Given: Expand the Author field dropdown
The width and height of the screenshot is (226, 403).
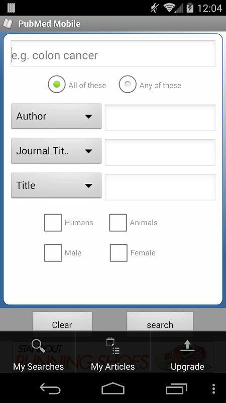Looking at the screenshot, I should tap(56, 116).
